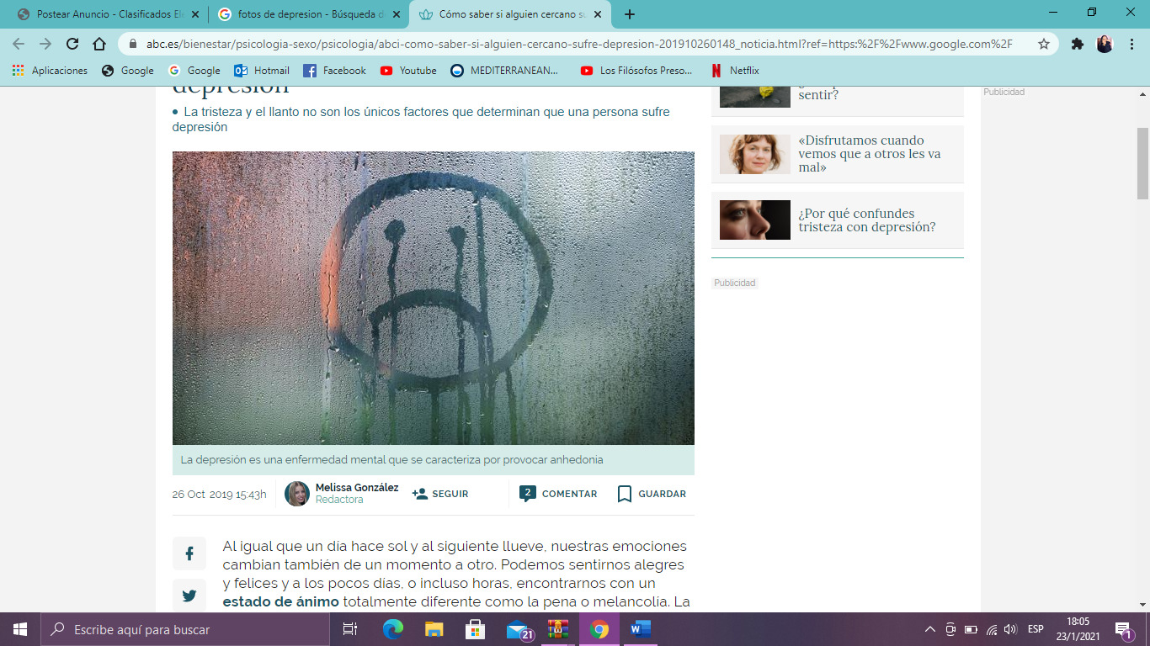Open a new browser tab
The height and width of the screenshot is (646, 1150).
(x=630, y=14)
